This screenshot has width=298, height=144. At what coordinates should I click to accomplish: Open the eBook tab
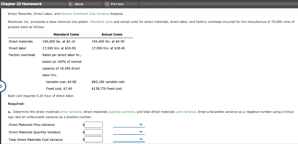85,4
